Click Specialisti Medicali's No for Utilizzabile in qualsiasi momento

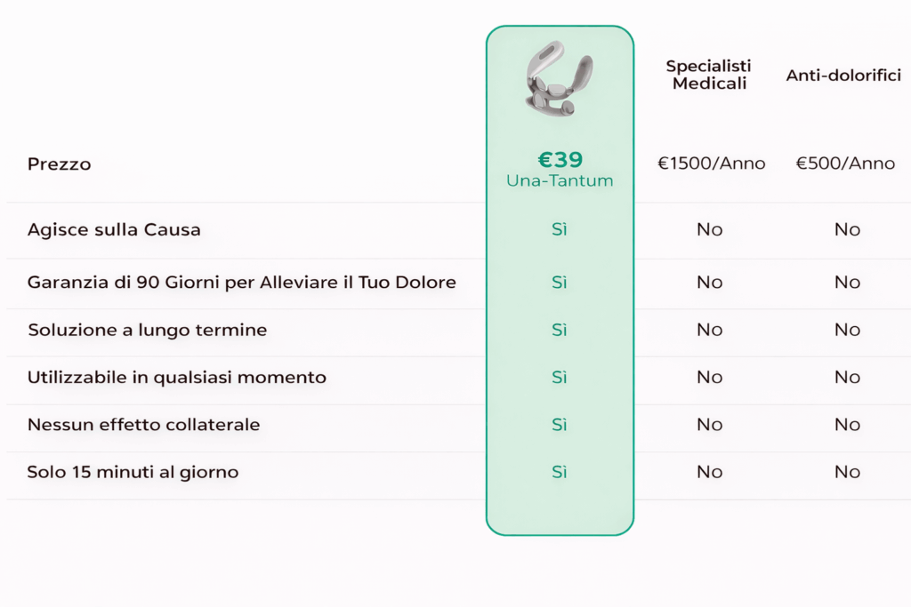[x=709, y=378]
